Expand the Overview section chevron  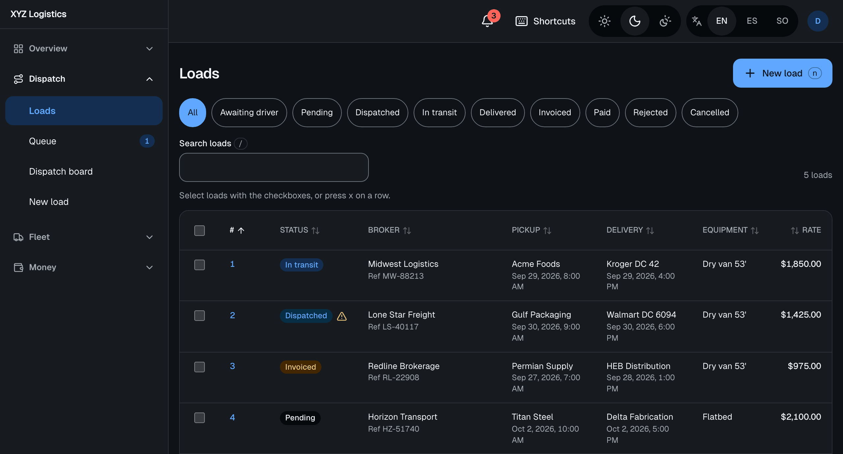tap(150, 49)
